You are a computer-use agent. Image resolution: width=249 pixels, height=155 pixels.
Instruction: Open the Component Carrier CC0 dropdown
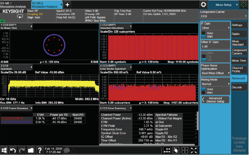coord(223,16)
